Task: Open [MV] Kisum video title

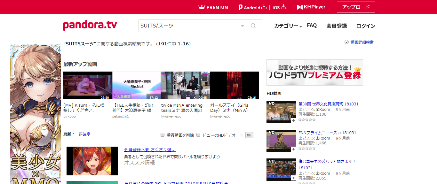Action: pos(83,108)
